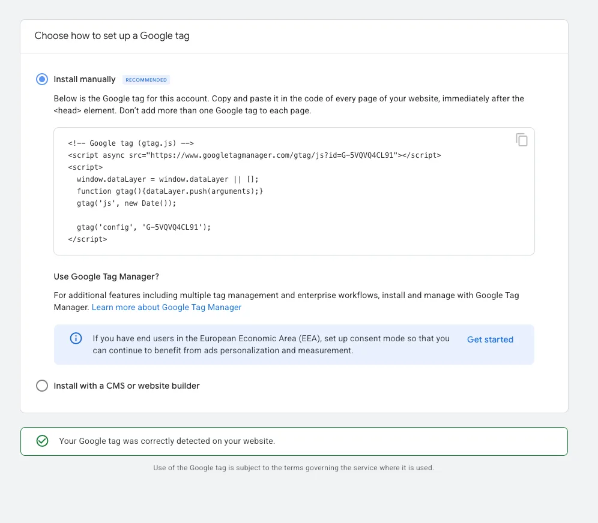Click the script async src line in code
The height and width of the screenshot is (523, 598).
[x=255, y=155]
